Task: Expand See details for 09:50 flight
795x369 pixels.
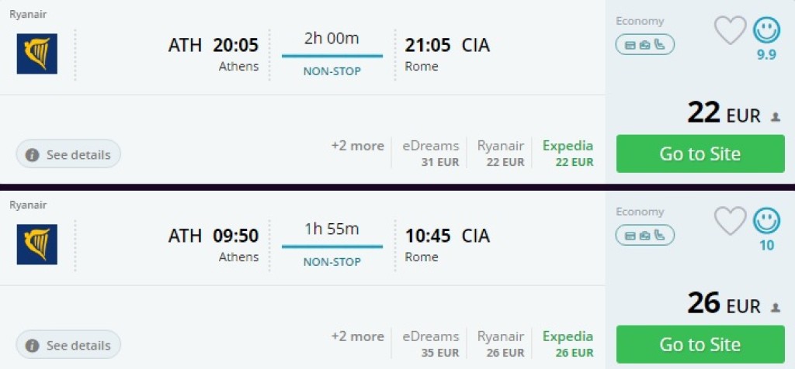Action: 68,345
